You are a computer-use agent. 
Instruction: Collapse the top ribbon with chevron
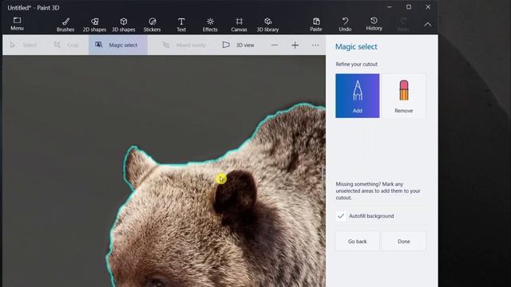point(428,24)
